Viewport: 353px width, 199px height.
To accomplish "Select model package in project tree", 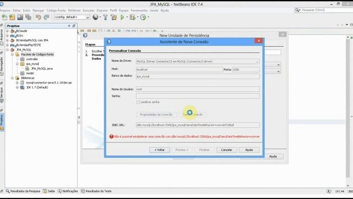I will click(x=30, y=74).
